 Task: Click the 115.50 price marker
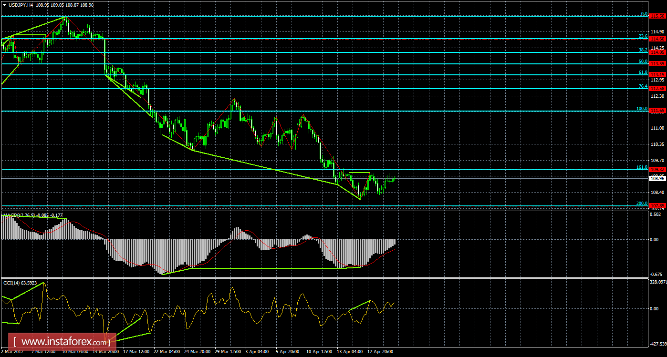657,15
